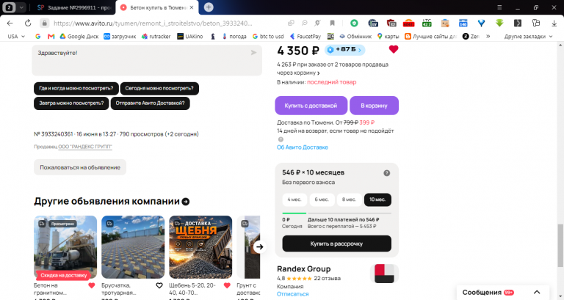Open the extensions puzzle icon
The image size is (564, 300).
(x=536, y=23)
